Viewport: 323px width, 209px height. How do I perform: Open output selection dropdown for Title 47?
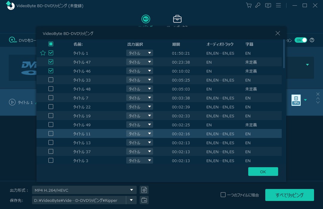point(139,62)
